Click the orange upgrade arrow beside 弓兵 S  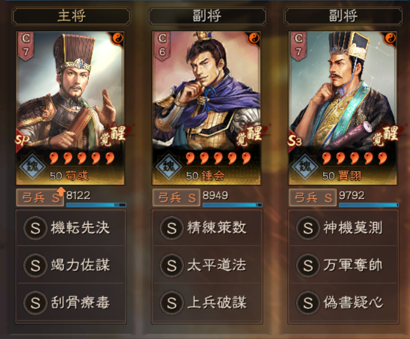pos(61,192)
